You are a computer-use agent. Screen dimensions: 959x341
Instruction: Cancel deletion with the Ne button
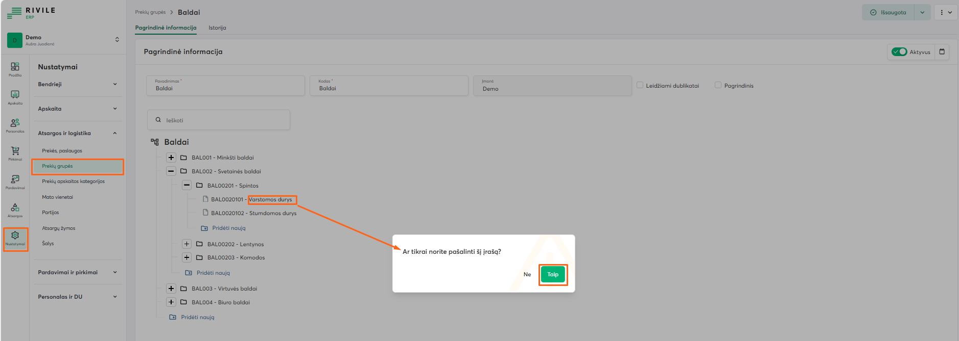[x=527, y=274]
